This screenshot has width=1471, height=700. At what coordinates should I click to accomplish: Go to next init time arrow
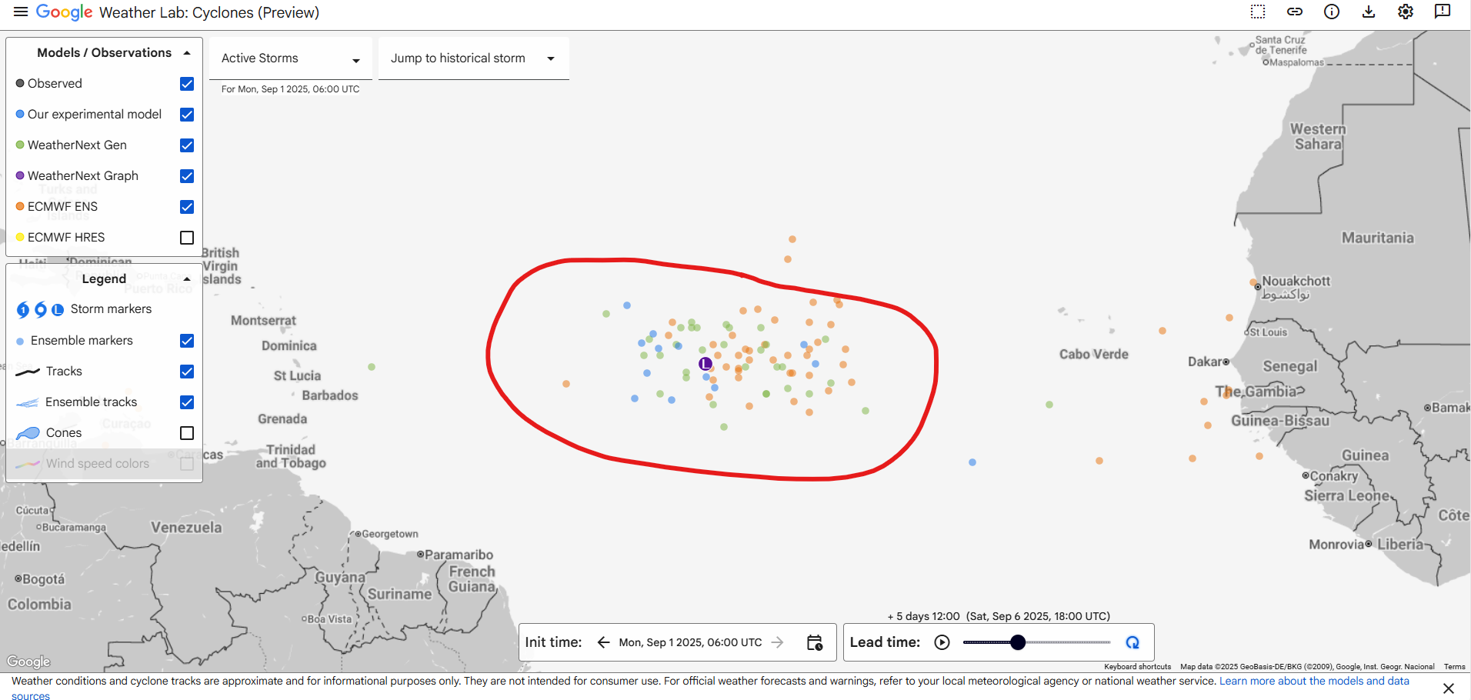point(778,642)
